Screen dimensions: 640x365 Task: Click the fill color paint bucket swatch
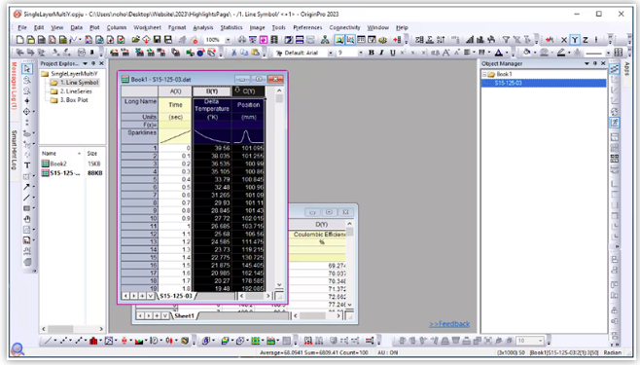point(527,53)
